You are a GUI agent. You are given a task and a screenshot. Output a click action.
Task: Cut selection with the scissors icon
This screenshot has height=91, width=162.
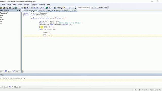19,8
